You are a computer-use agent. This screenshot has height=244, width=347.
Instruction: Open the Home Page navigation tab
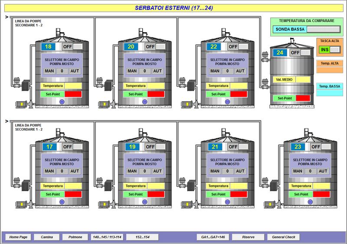point(18,237)
